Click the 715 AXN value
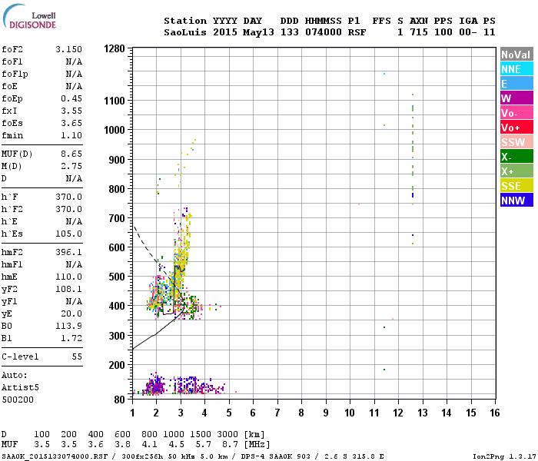This screenshot has width=538, height=461. [419, 32]
